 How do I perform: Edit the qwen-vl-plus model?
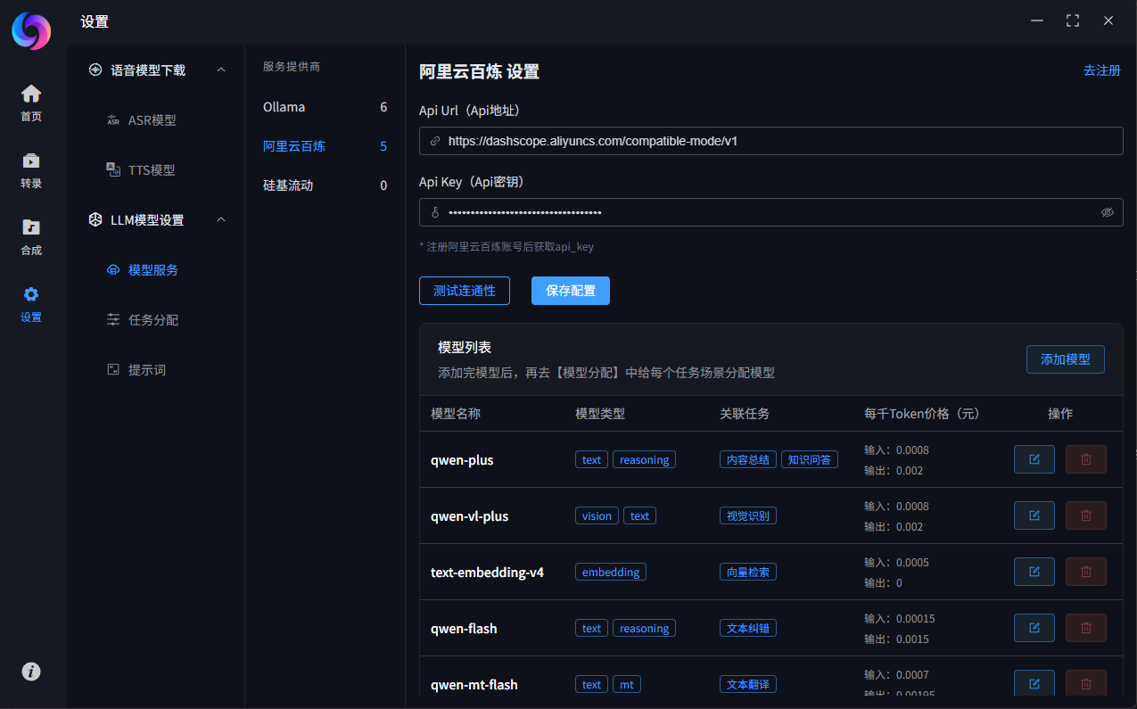1034,515
